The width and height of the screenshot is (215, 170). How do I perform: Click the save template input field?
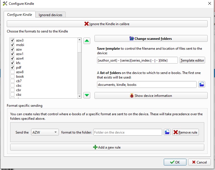point(137,60)
